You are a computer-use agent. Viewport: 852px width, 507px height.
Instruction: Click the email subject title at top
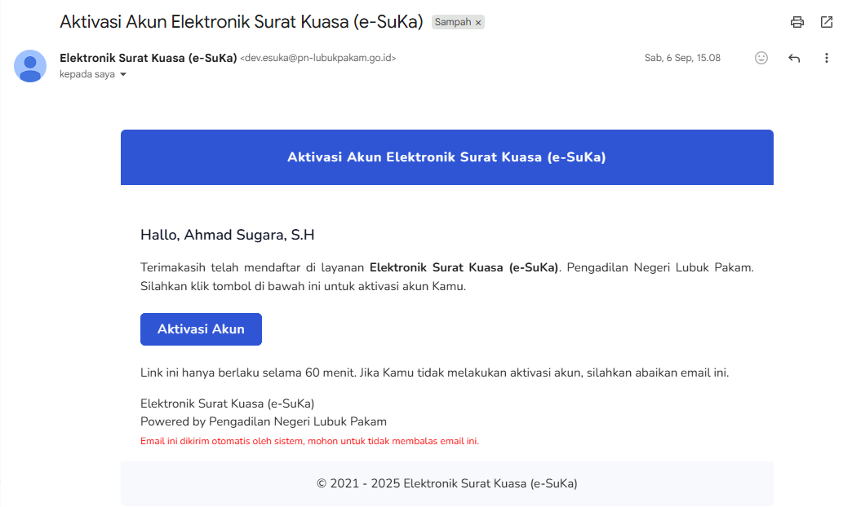pyautogui.click(x=241, y=22)
